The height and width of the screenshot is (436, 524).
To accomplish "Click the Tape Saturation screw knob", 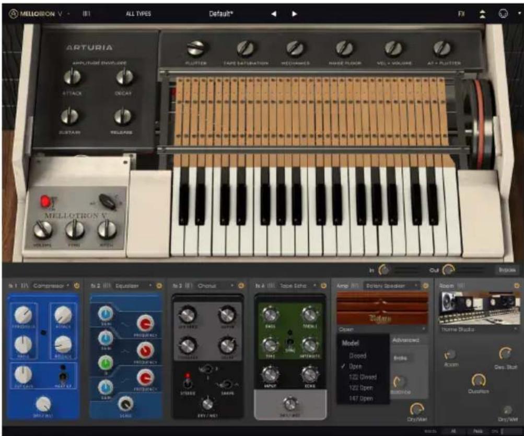I will (x=246, y=49).
